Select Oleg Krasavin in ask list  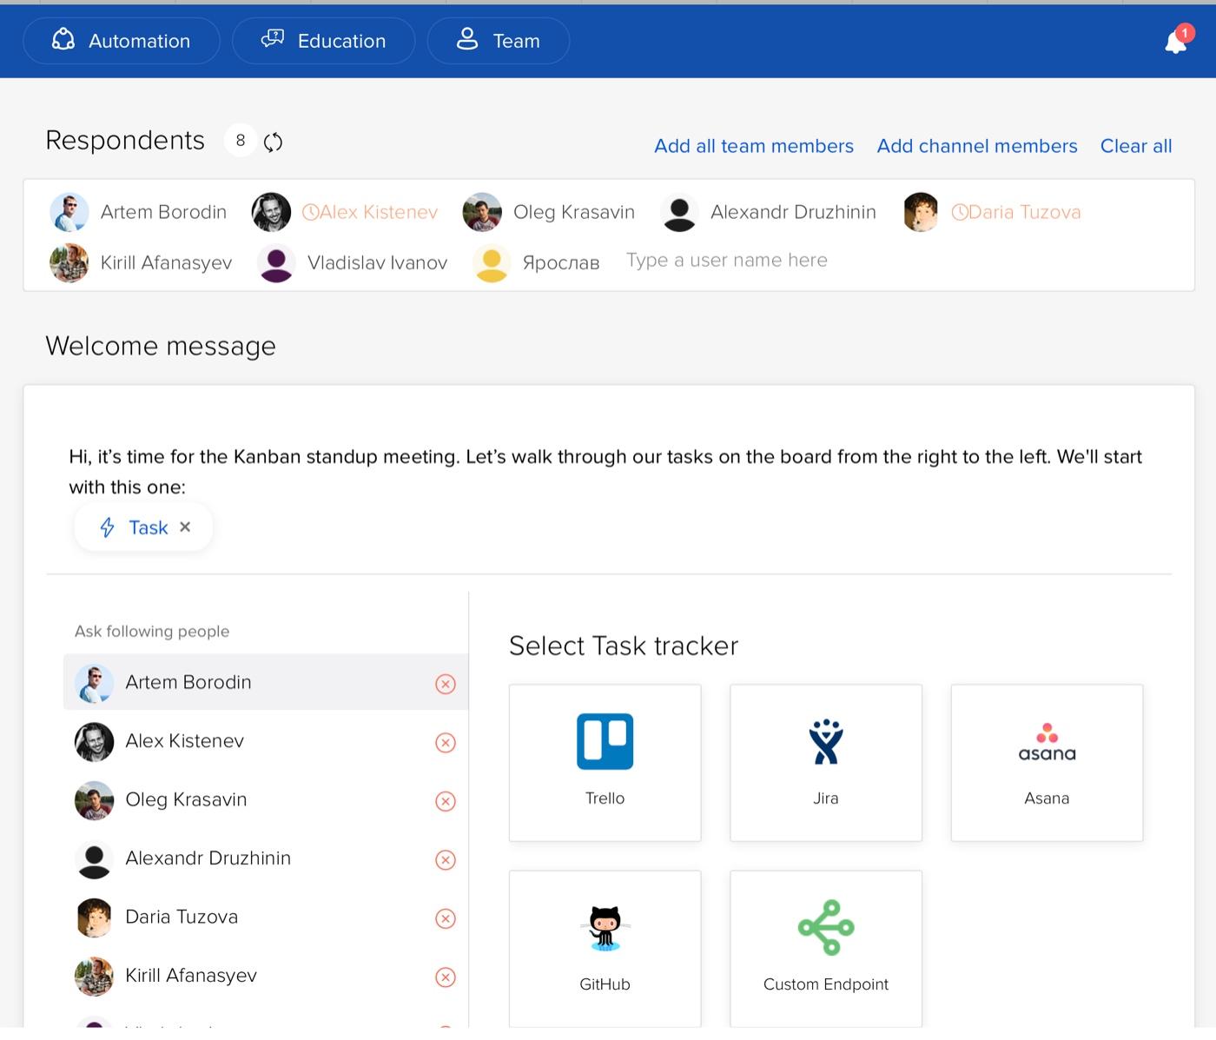(x=266, y=799)
